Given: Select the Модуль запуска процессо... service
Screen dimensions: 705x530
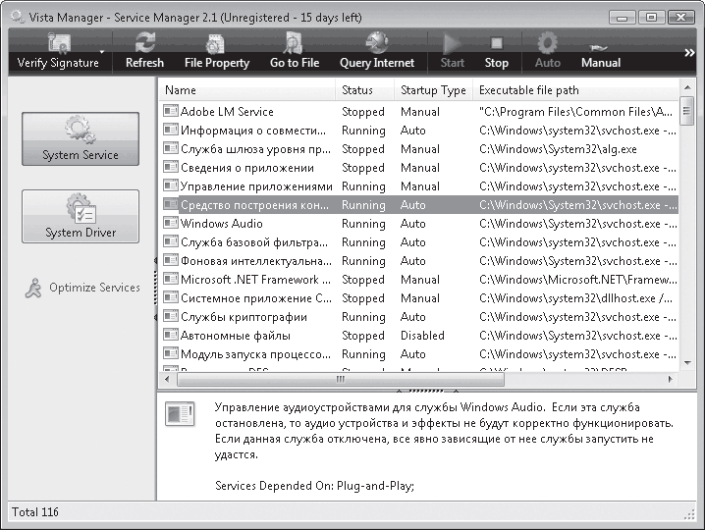Looking at the screenshot, I should click(x=418, y=354).
